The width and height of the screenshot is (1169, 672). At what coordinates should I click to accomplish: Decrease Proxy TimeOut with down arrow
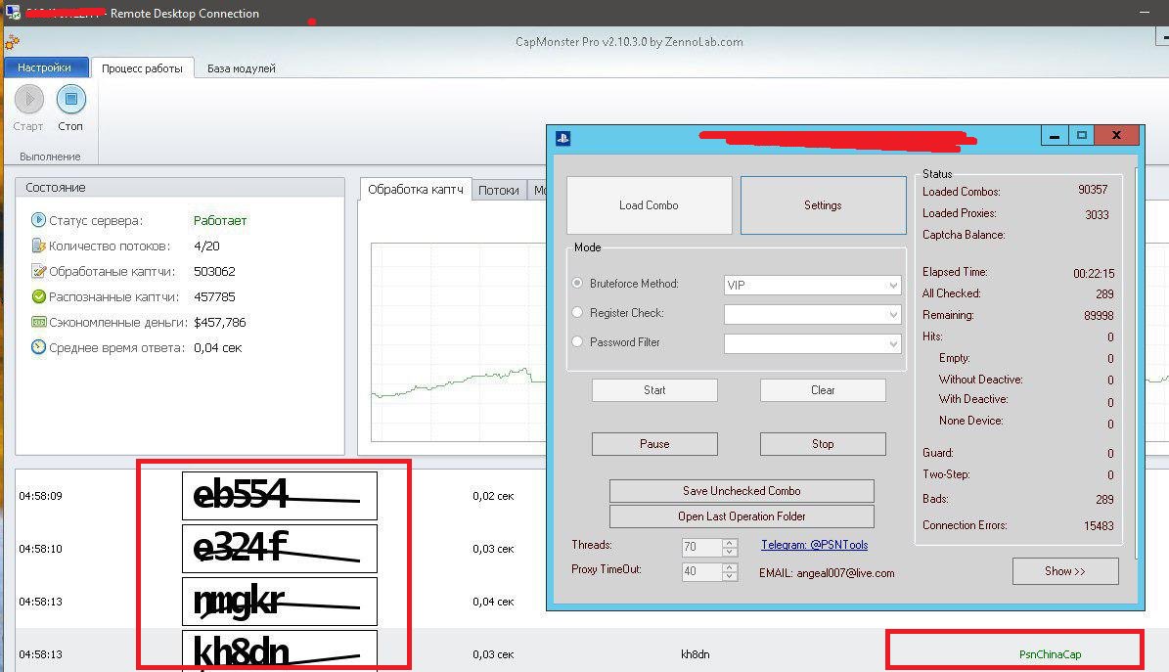pyautogui.click(x=730, y=576)
